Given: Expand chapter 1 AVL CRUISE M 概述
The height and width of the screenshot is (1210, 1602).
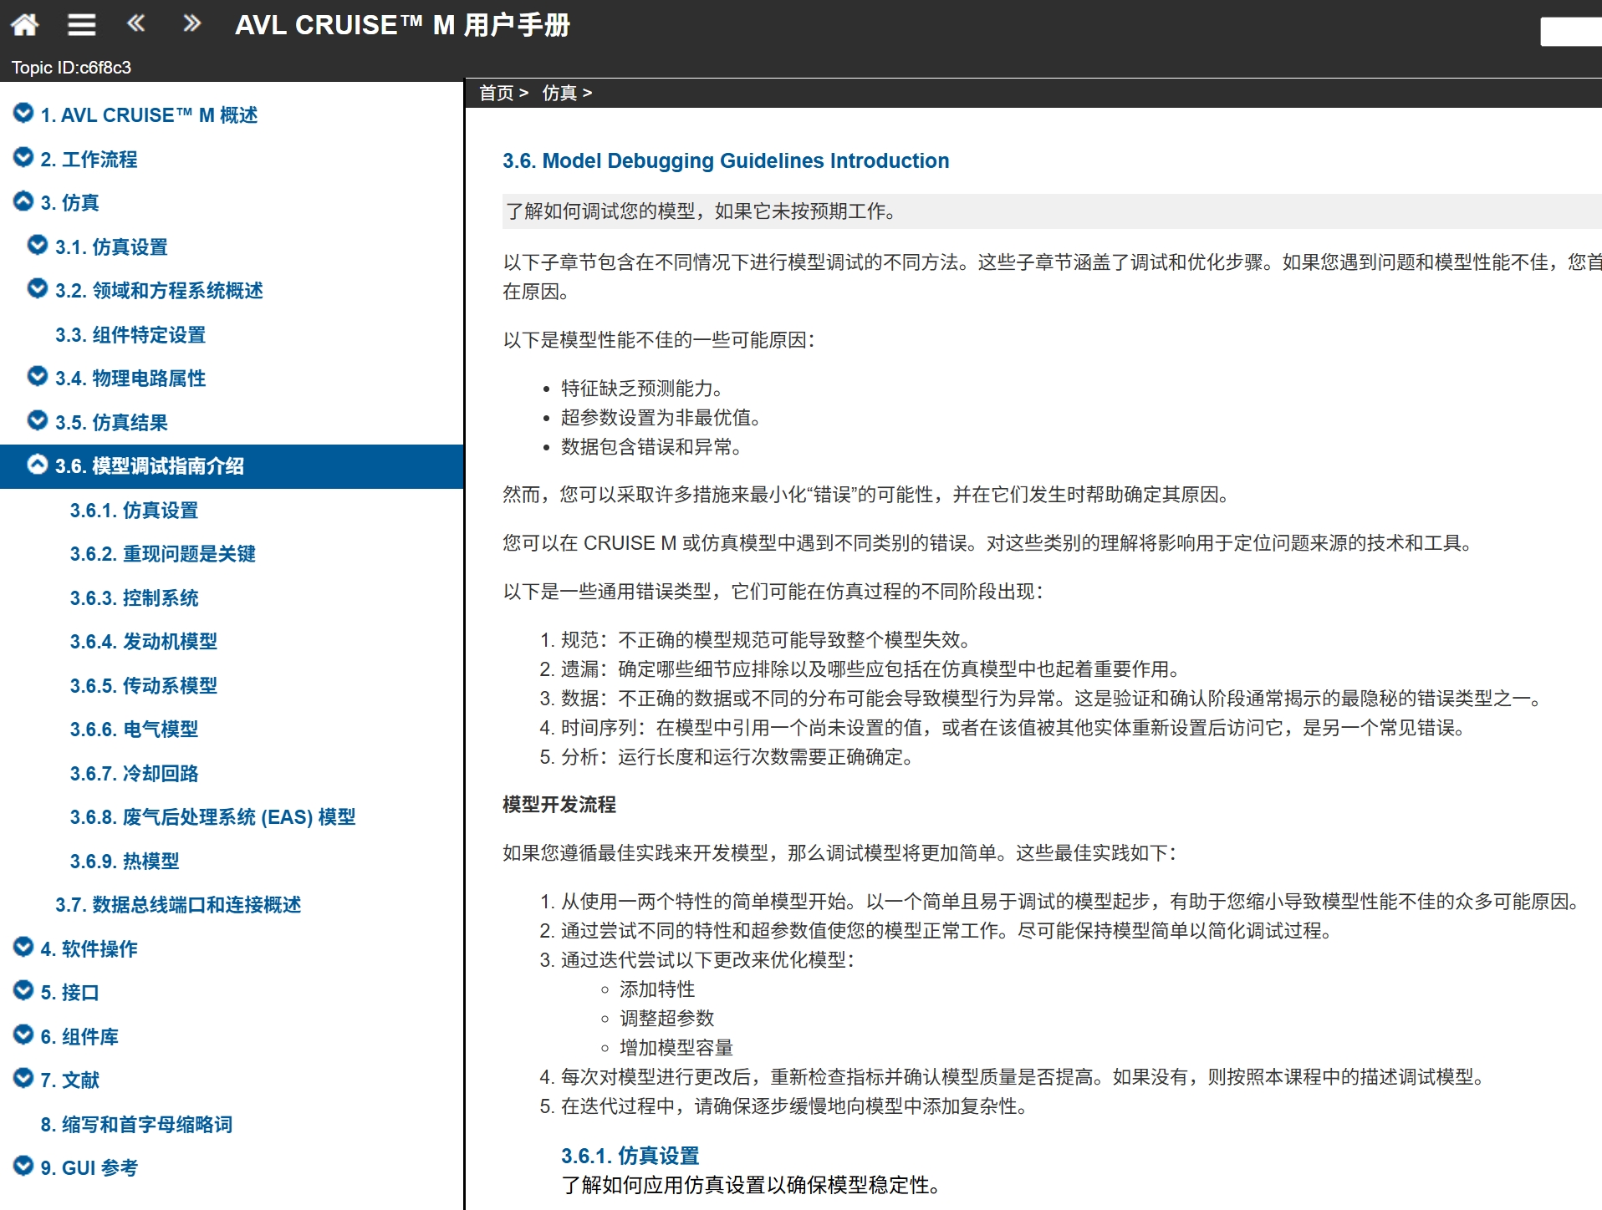Looking at the screenshot, I should (23, 113).
